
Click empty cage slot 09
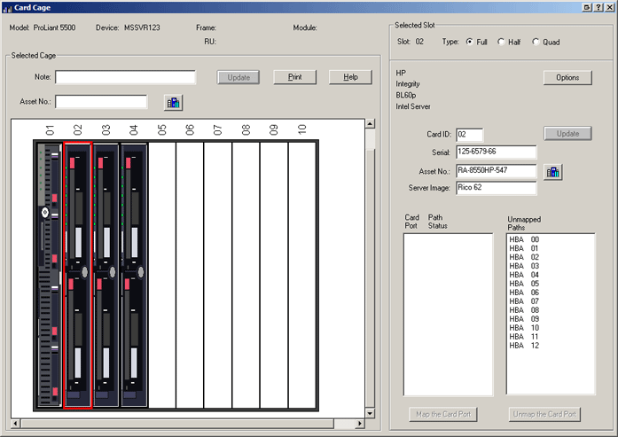tap(274, 275)
